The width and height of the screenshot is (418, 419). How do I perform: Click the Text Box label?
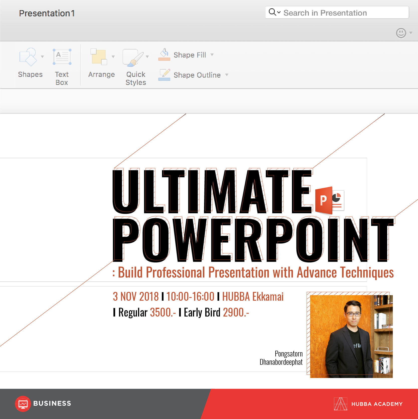[62, 78]
